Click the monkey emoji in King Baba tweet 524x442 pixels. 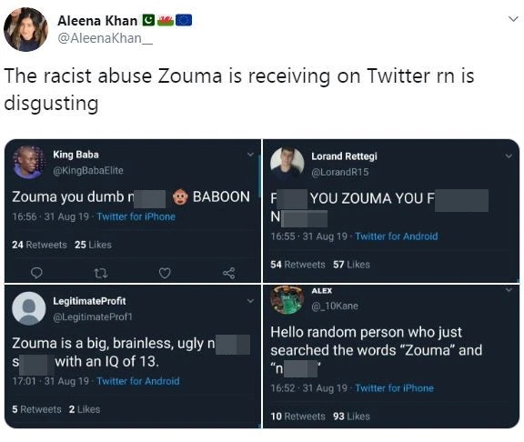180,197
